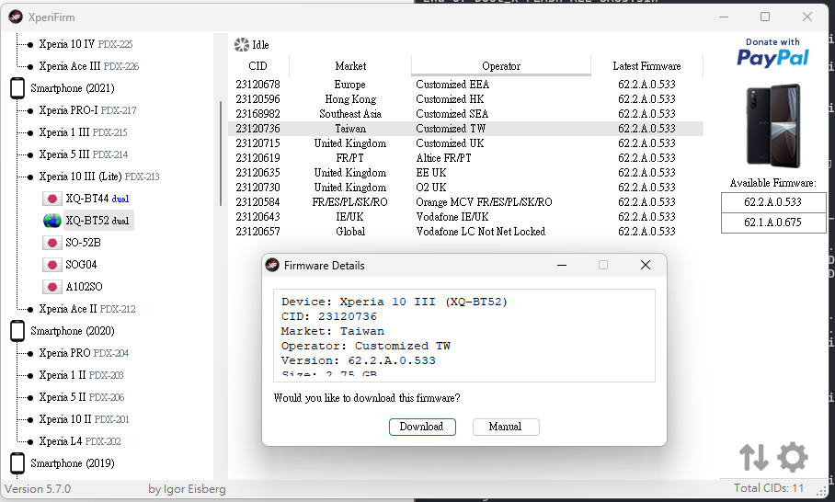Click the Smartphone (2021) category label

pyautogui.click(x=73, y=88)
